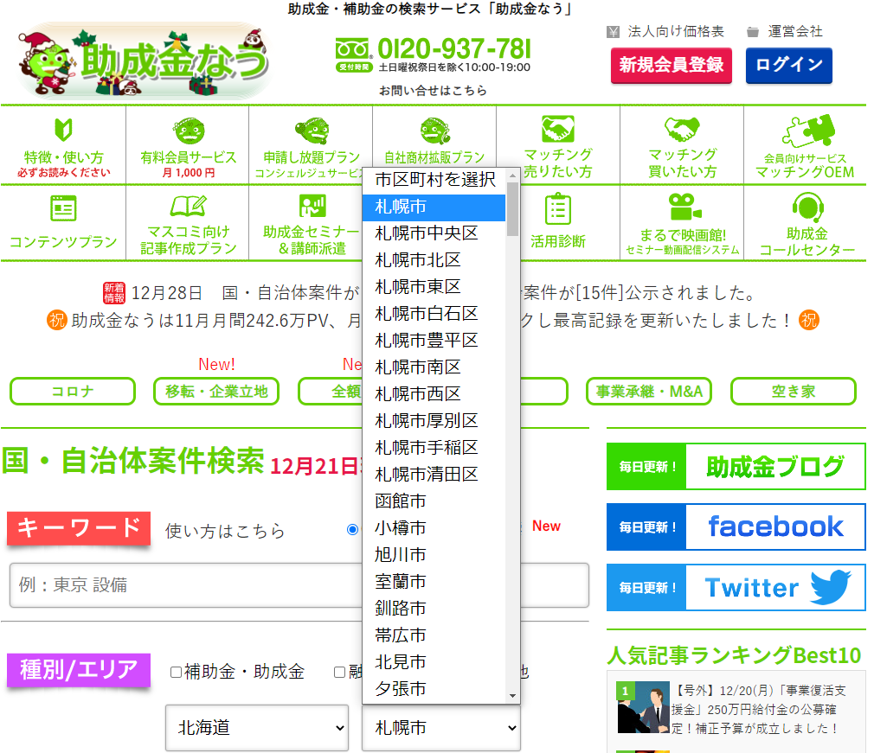This screenshot has height=753, width=874.
Task: Open 助成金コールセンター headset icon
Action: pyautogui.click(x=807, y=207)
